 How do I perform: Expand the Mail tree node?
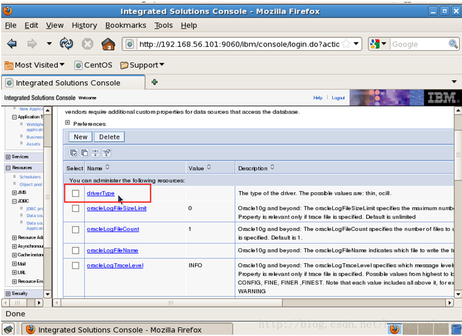14,264
